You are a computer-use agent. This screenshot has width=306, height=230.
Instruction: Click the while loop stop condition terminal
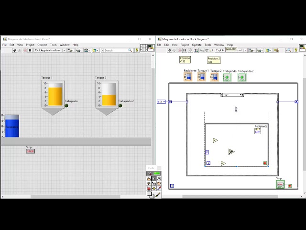pyautogui.click(x=289, y=186)
